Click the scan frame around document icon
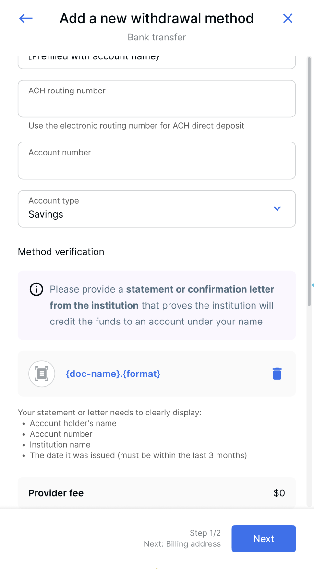 pos(42,374)
